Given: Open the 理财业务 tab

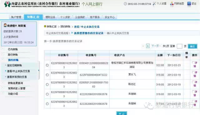Looking at the screenshot, I should 50,17.
